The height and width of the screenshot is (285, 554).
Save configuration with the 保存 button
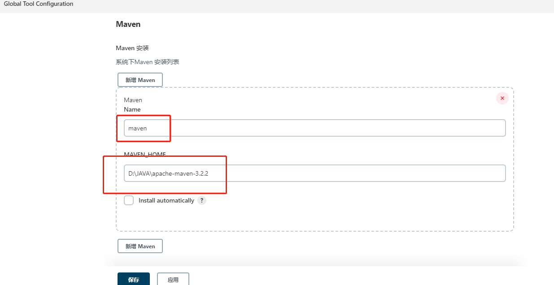[134, 279]
